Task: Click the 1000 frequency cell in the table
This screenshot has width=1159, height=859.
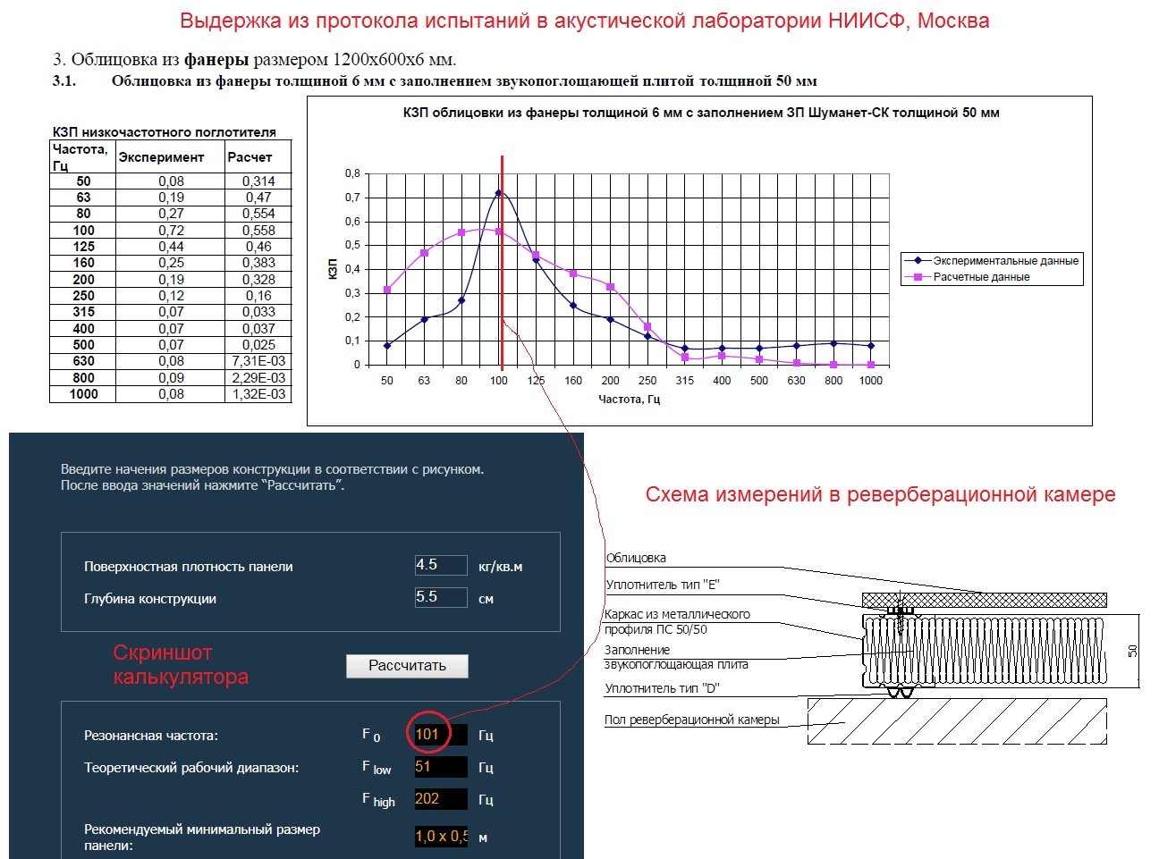Action: pos(83,394)
